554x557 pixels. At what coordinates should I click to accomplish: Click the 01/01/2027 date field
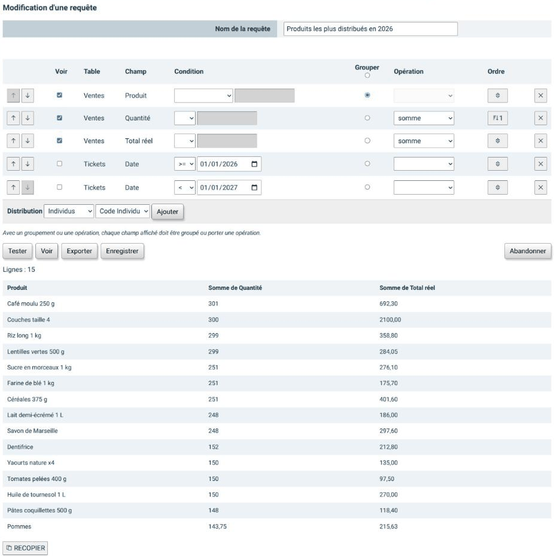coord(229,187)
